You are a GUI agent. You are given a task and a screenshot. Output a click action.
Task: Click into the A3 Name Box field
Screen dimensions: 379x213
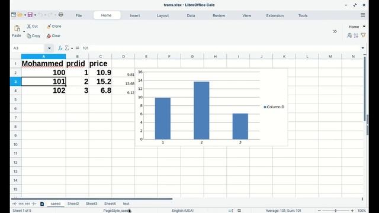[x=28, y=48]
